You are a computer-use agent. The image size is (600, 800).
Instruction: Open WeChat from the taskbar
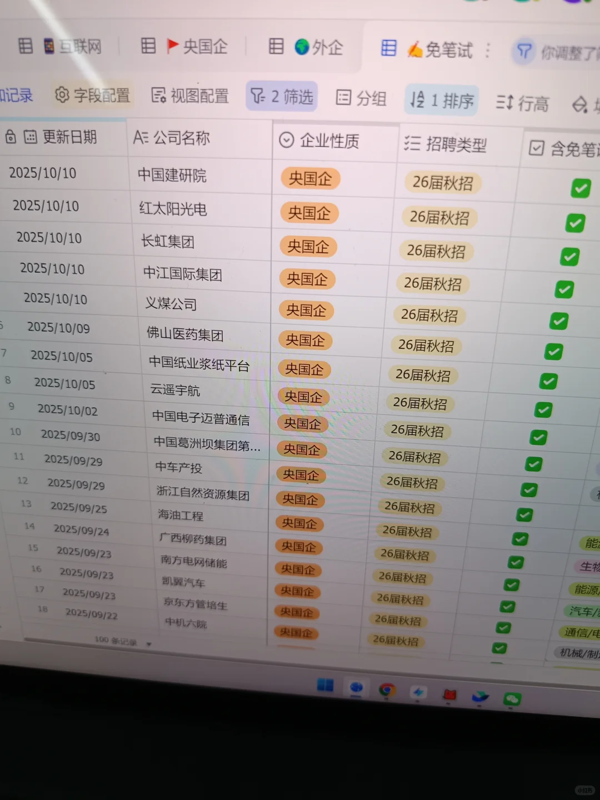click(x=512, y=699)
